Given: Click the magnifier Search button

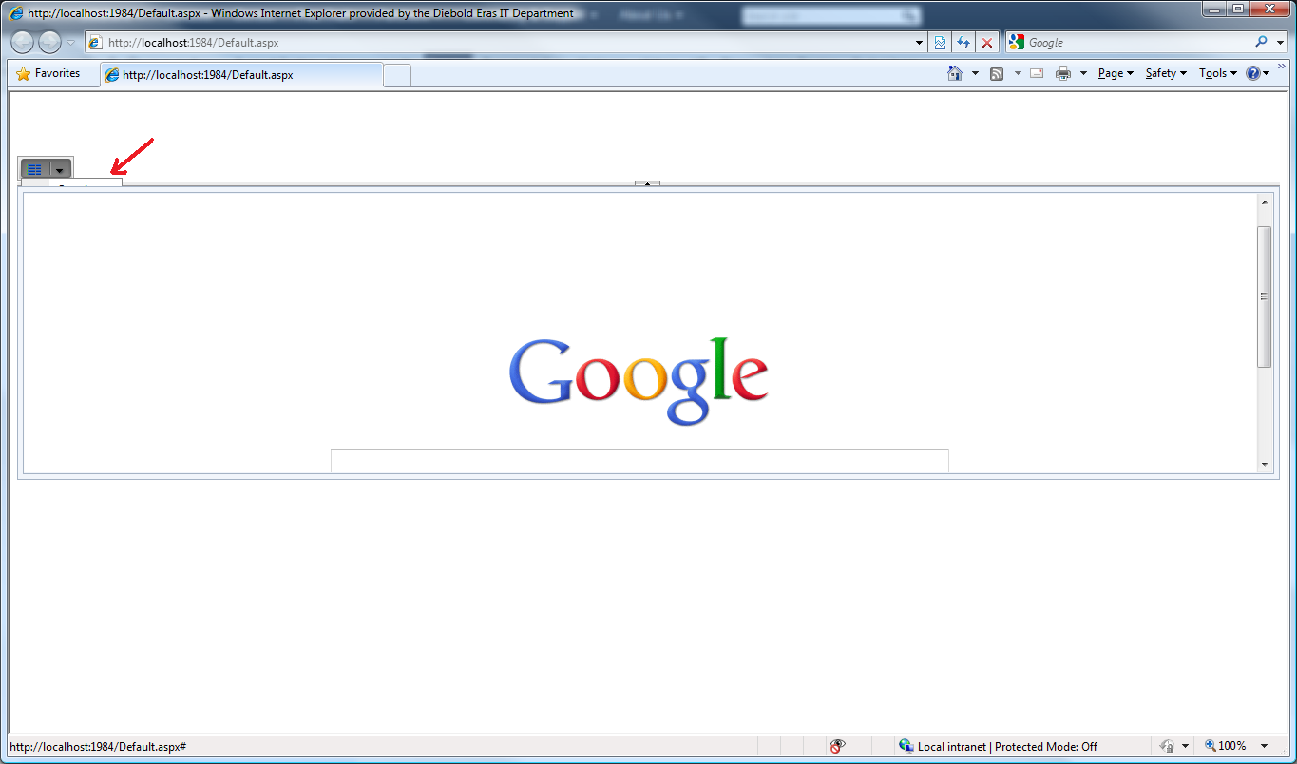Looking at the screenshot, I should click(1261, 42).
